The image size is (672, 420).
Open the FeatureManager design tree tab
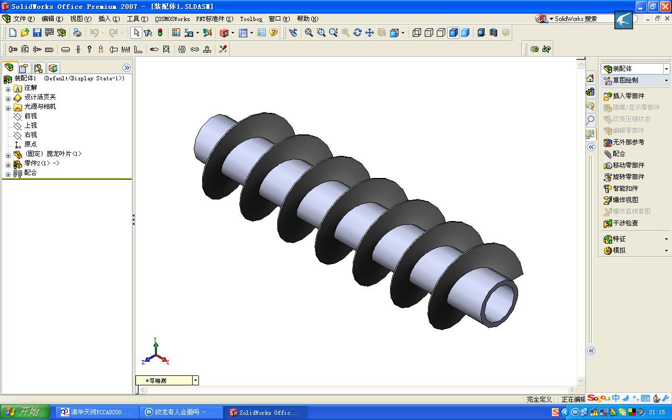9,68
